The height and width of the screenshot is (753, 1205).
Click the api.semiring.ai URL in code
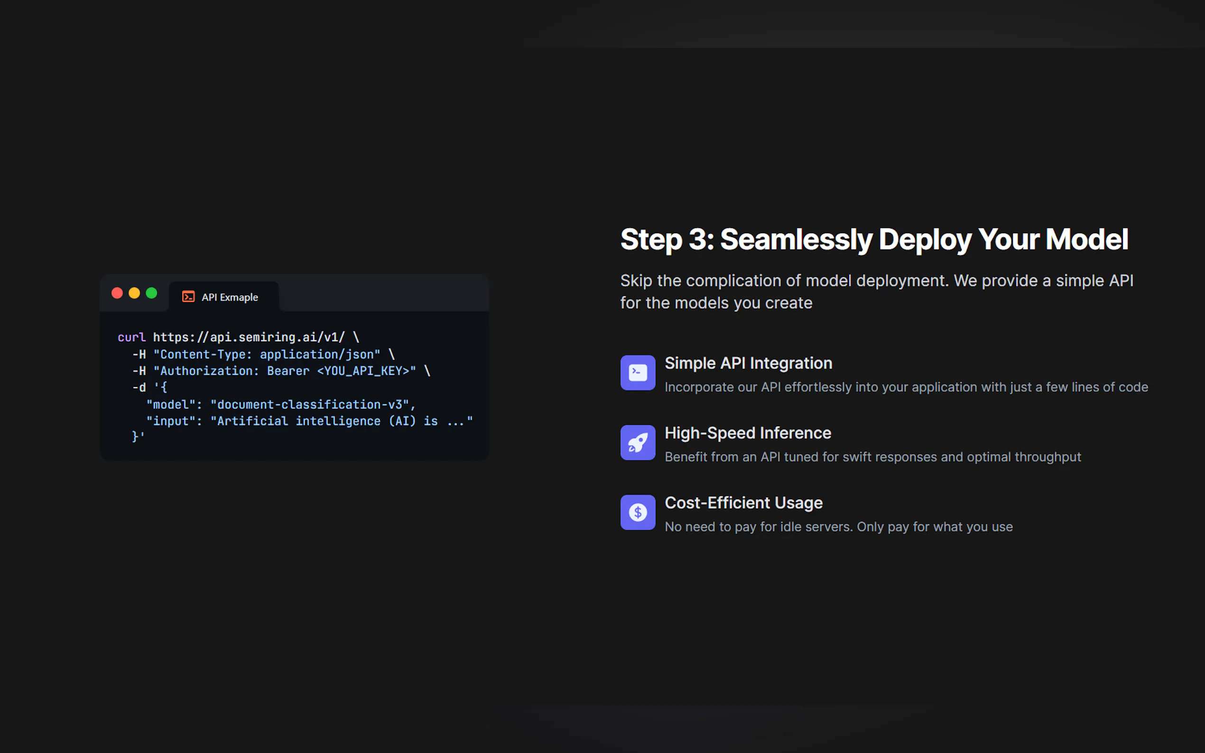[249, 337]
